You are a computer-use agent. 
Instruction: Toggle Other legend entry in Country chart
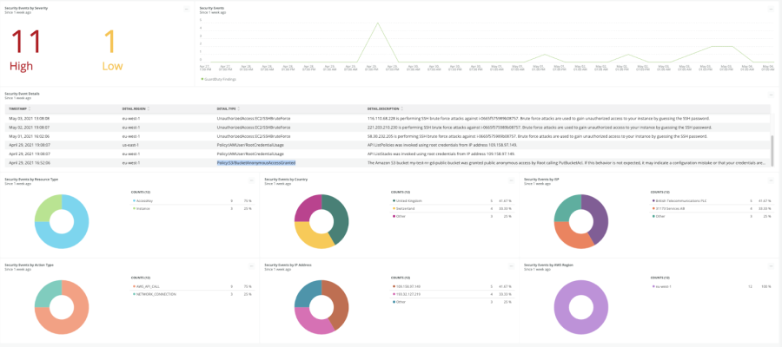[398, 216]
